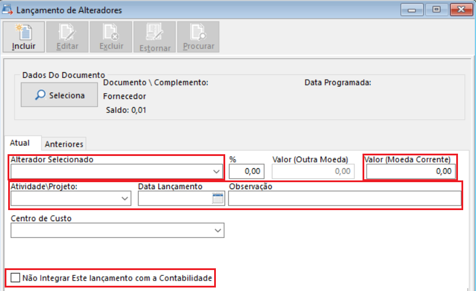Click the Editar toolbar button

68,37
